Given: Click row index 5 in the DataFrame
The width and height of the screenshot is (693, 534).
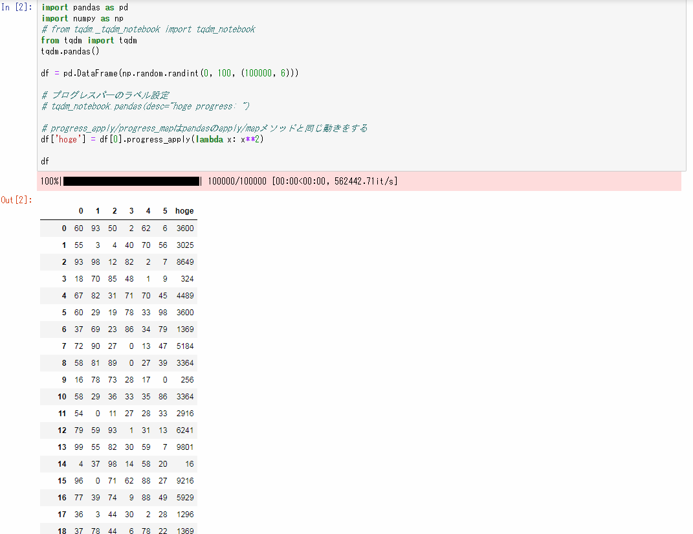Looking at the screenshot, I should tap(63, 312).
